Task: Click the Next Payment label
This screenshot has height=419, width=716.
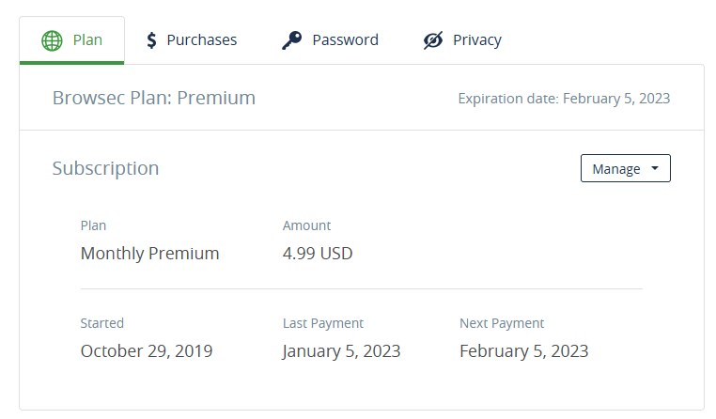Action: click(502, 323)
